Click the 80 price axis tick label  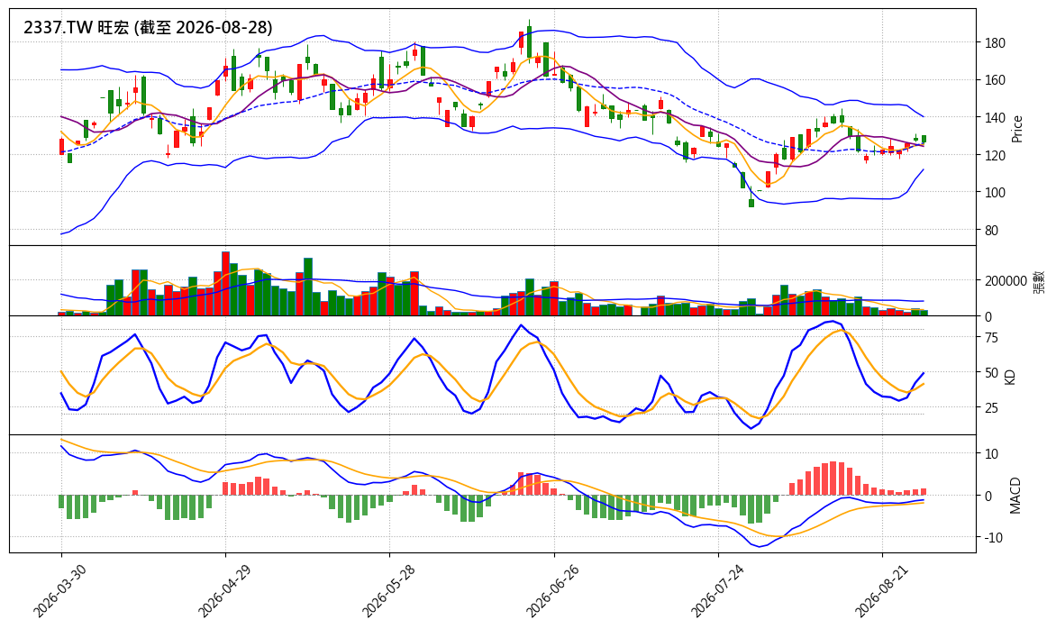tap(991, 231)
